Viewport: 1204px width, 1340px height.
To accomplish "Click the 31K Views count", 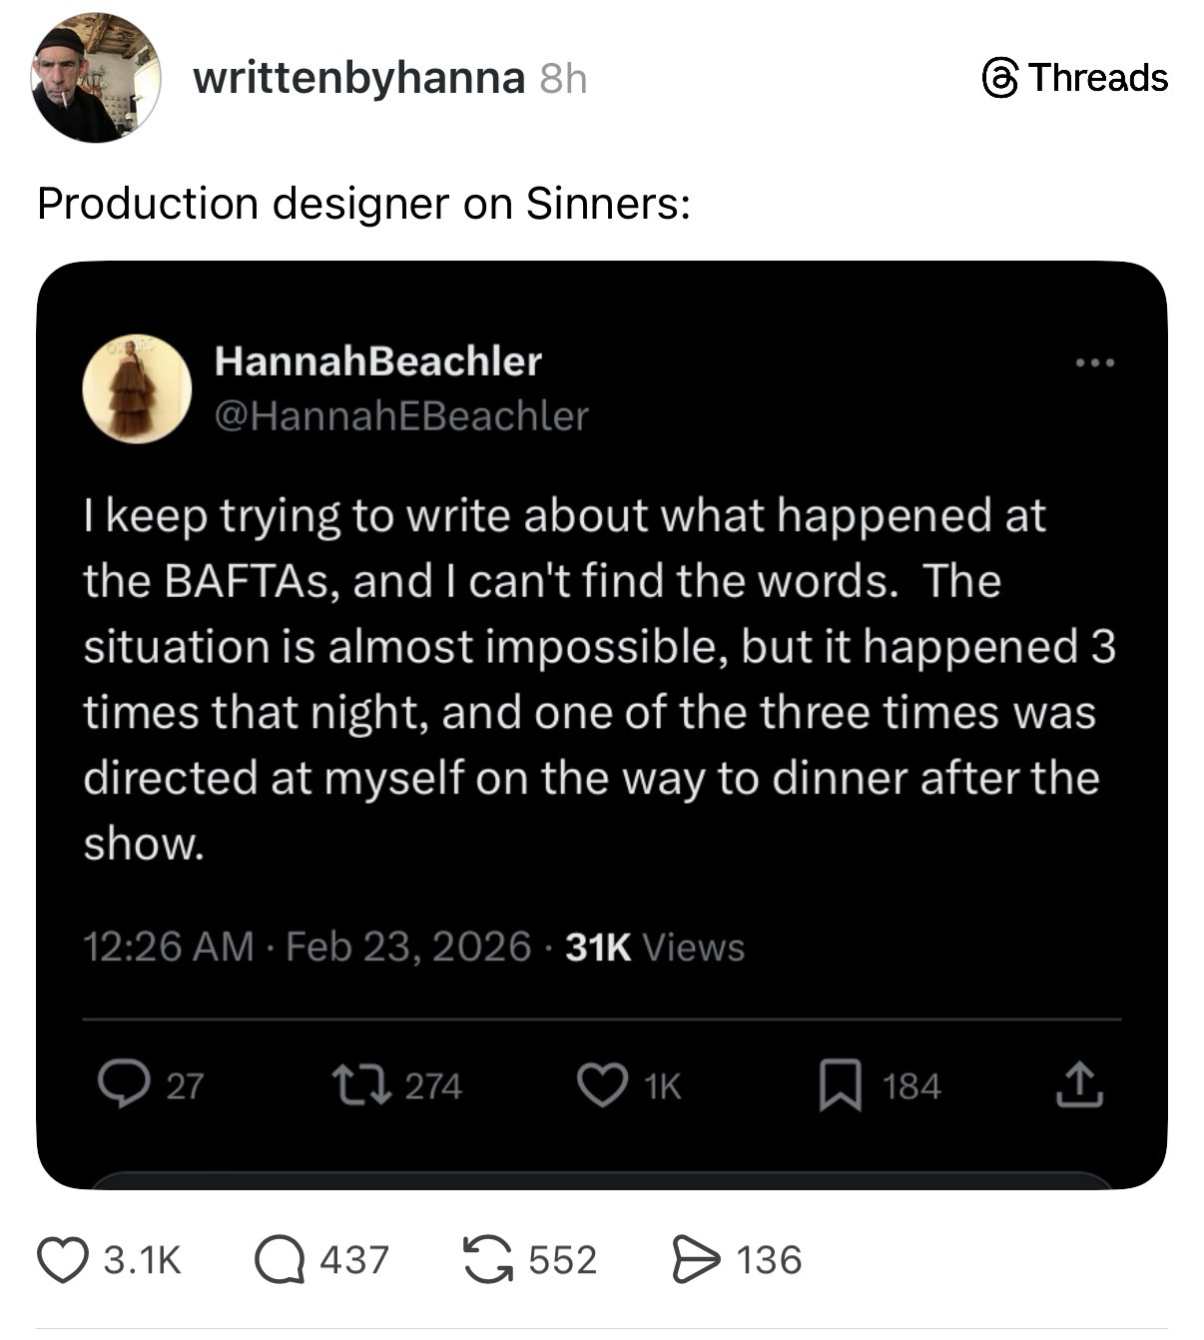I will [x=655, y=947].
